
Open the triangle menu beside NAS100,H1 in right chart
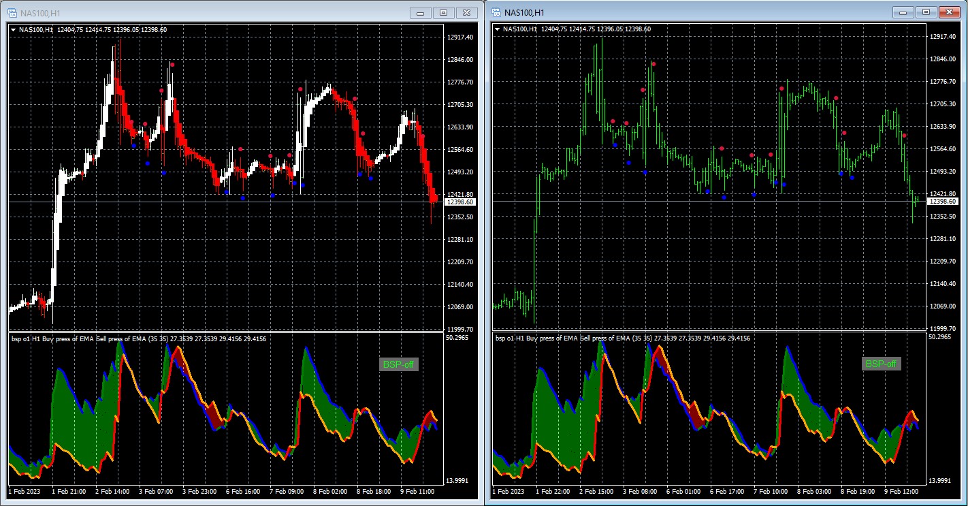[497, 29]
